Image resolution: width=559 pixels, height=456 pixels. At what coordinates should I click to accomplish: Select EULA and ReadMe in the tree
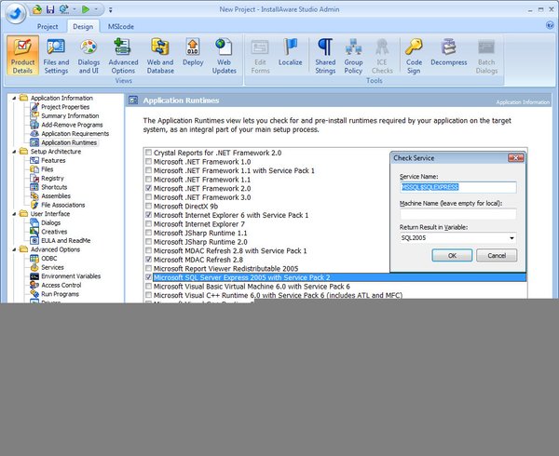tap(66, 240)
